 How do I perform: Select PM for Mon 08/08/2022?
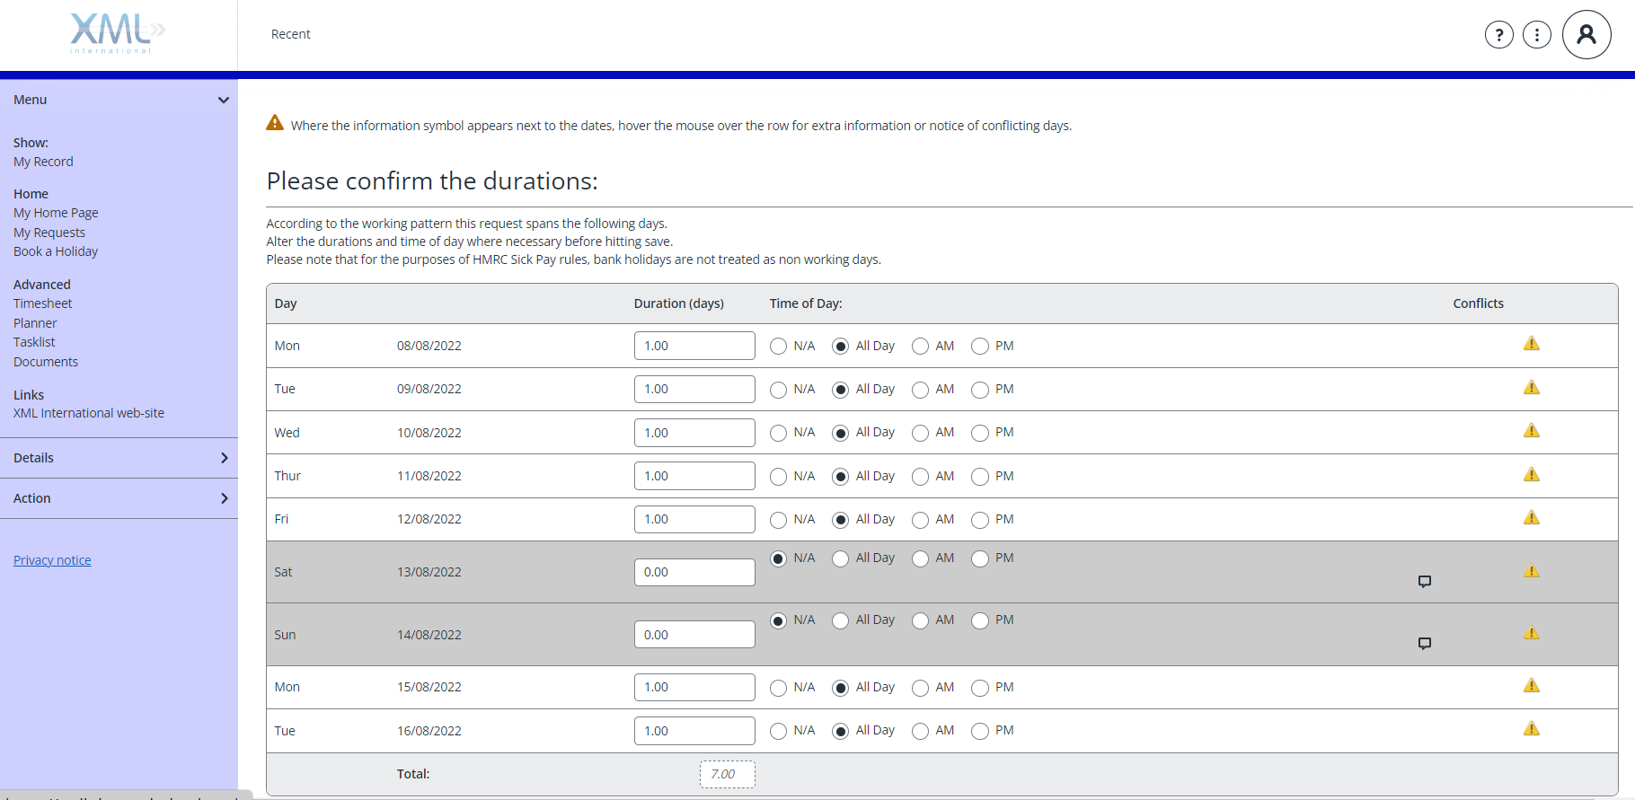[980, 347]
